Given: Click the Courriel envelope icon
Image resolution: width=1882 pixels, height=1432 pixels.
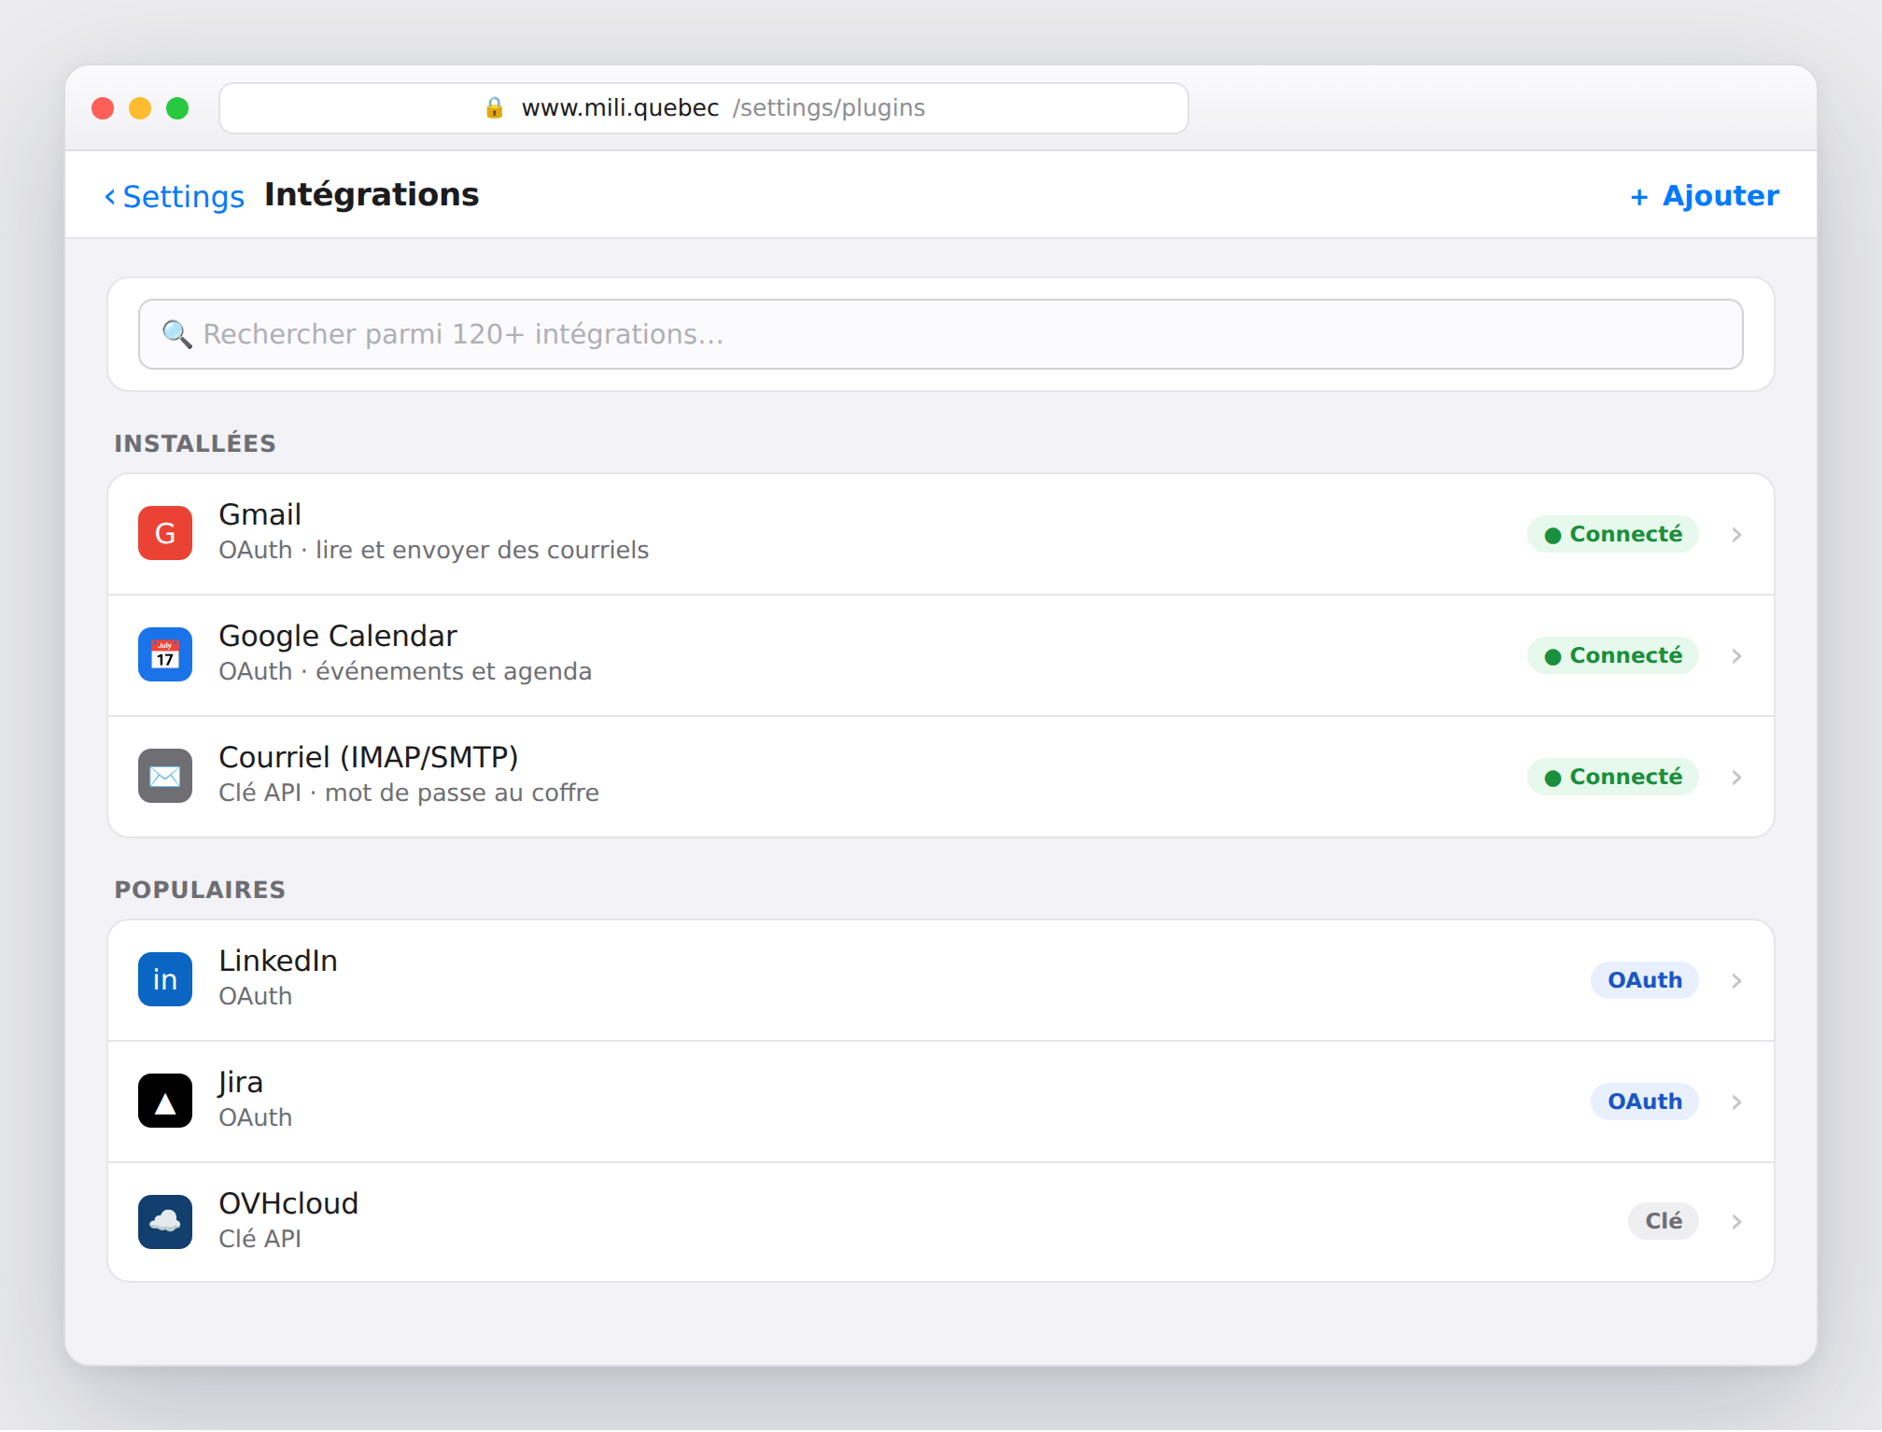Looking at the screenshot, I should click(x=165, y=776).
